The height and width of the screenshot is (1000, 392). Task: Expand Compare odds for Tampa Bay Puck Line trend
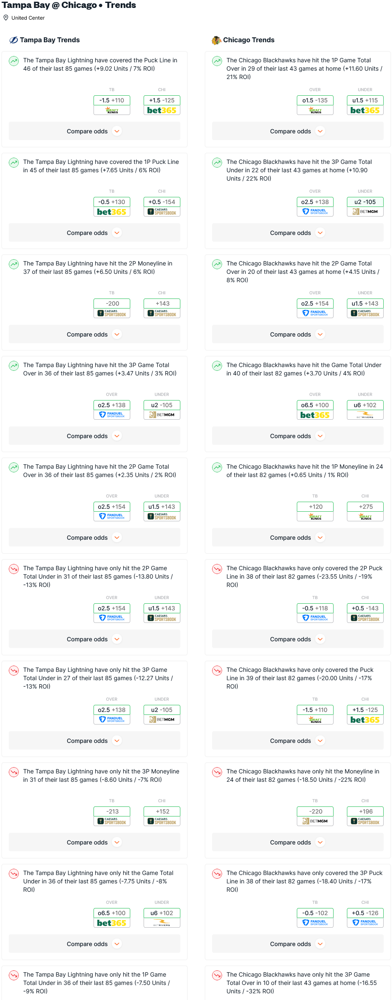point(94,131)
